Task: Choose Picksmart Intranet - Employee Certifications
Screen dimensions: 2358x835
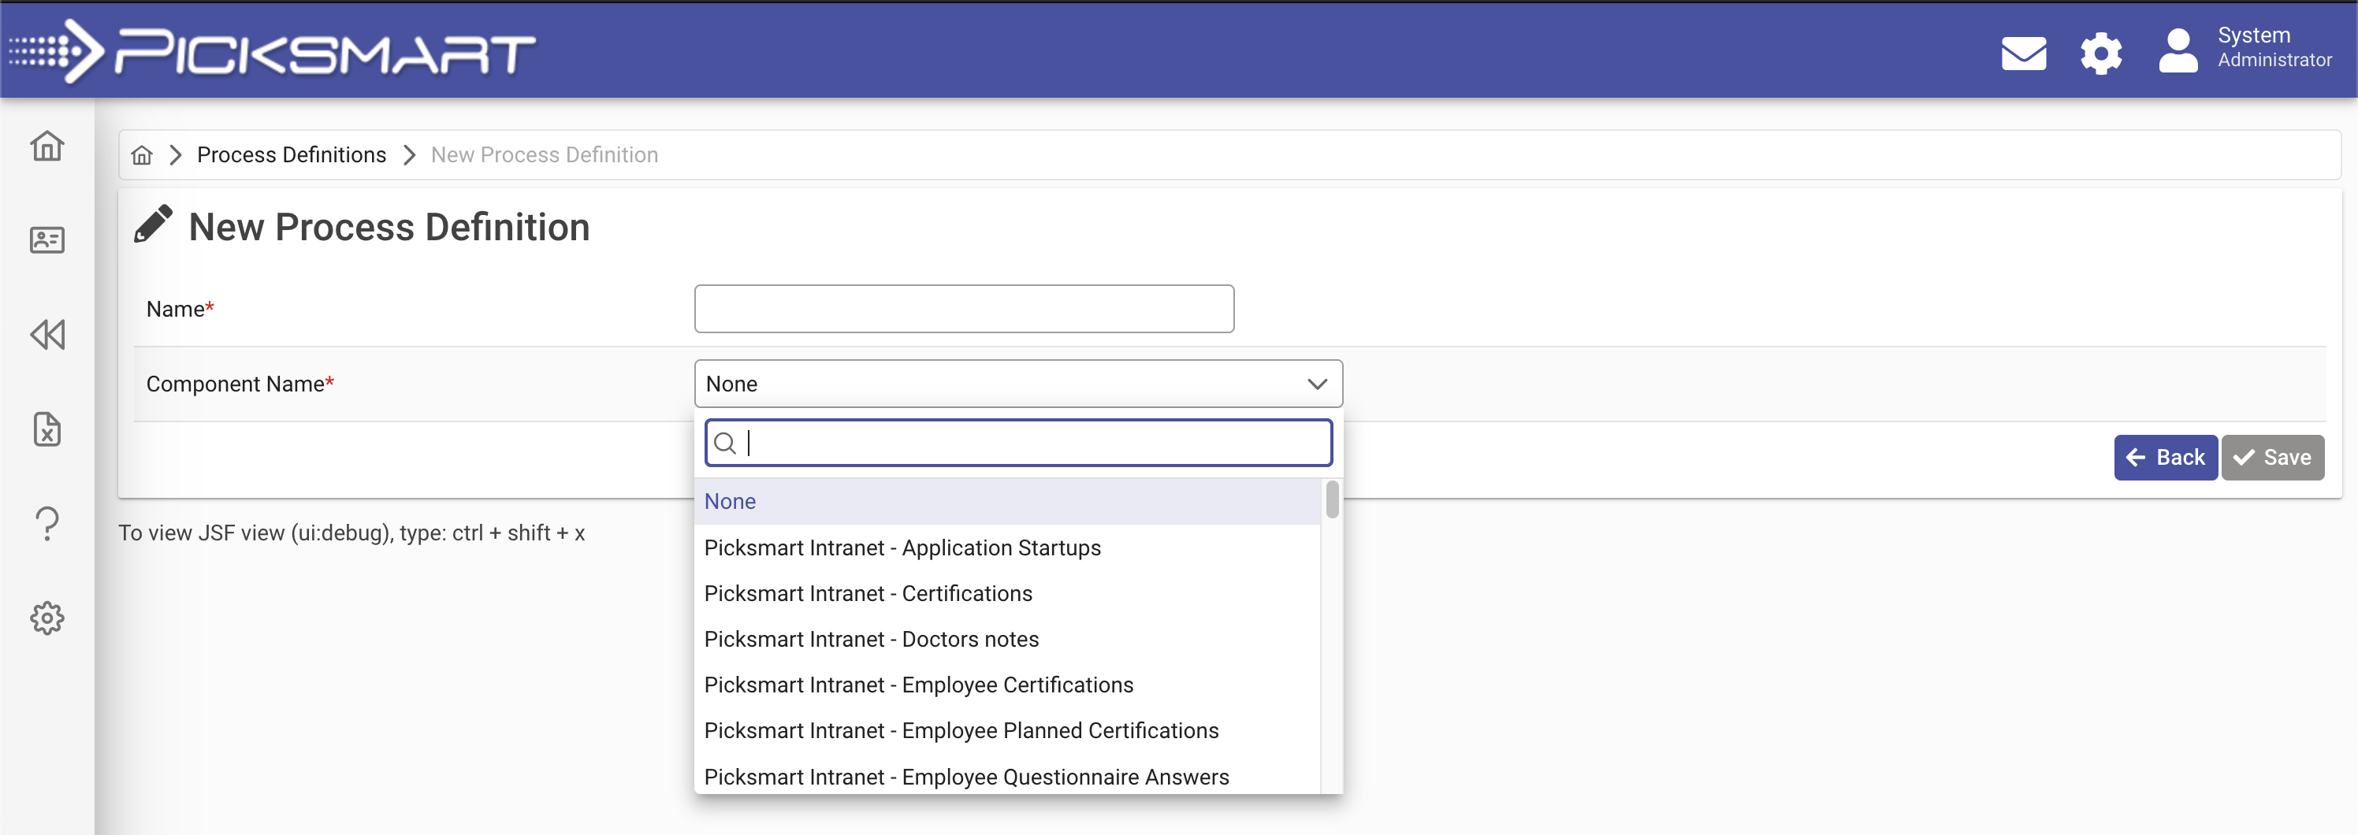Action: (x=1006, y=684)
